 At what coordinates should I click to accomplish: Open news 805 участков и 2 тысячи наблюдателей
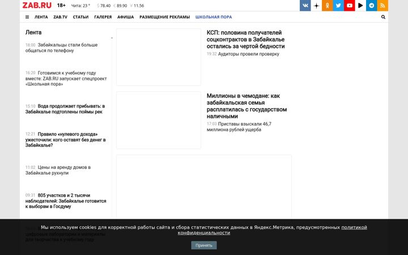[x=66, y=201]
